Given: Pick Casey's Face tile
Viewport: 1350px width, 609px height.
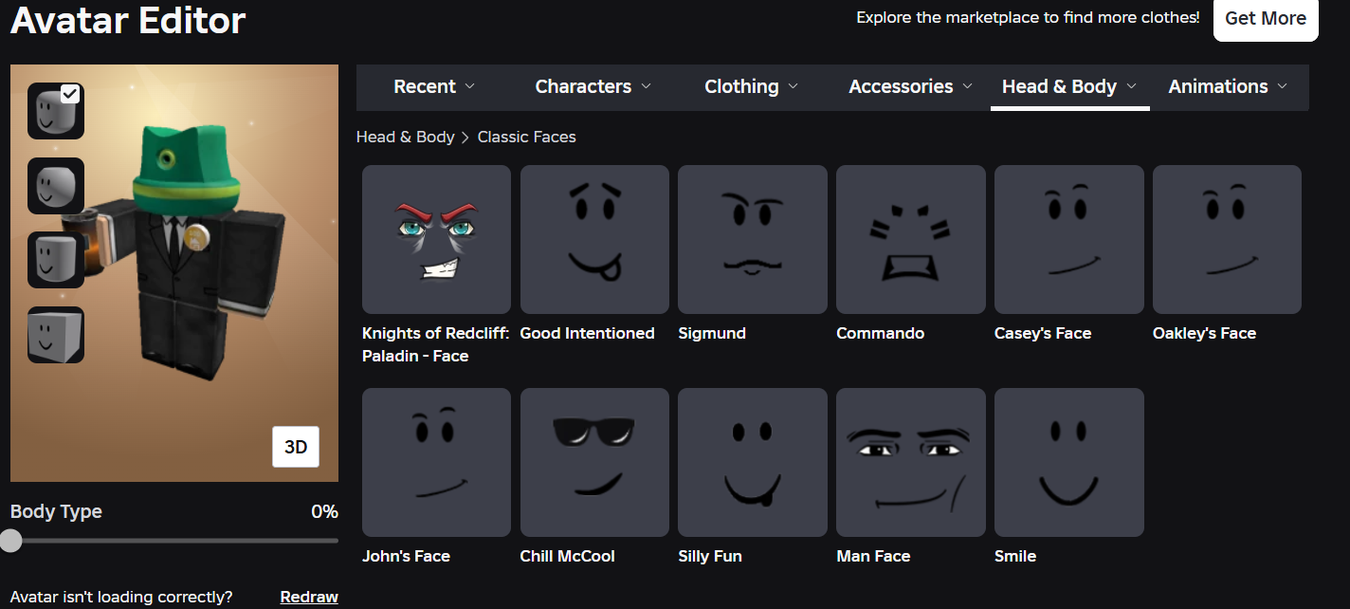Looking at the screenshot, I should click(1068, 239).
